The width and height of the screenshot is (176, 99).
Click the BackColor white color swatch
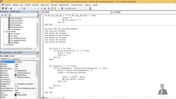point(16,71)
